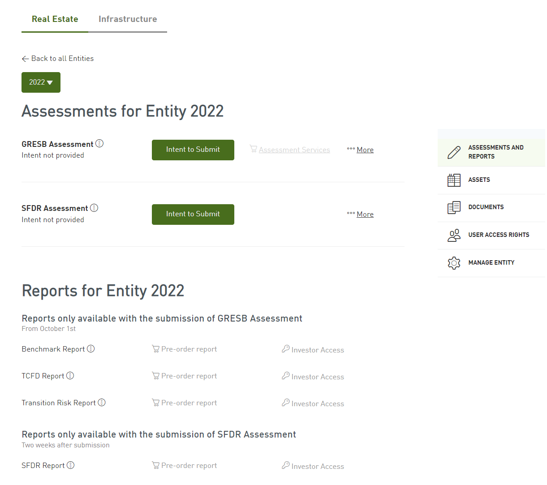Pre-order the Benchmark Report
This screenshot has height=485, width=547.
pos(189,349)
